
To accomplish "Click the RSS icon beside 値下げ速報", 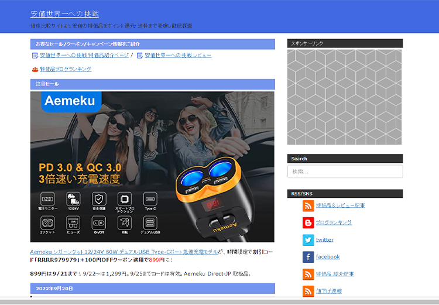I will tap(308, 291).
